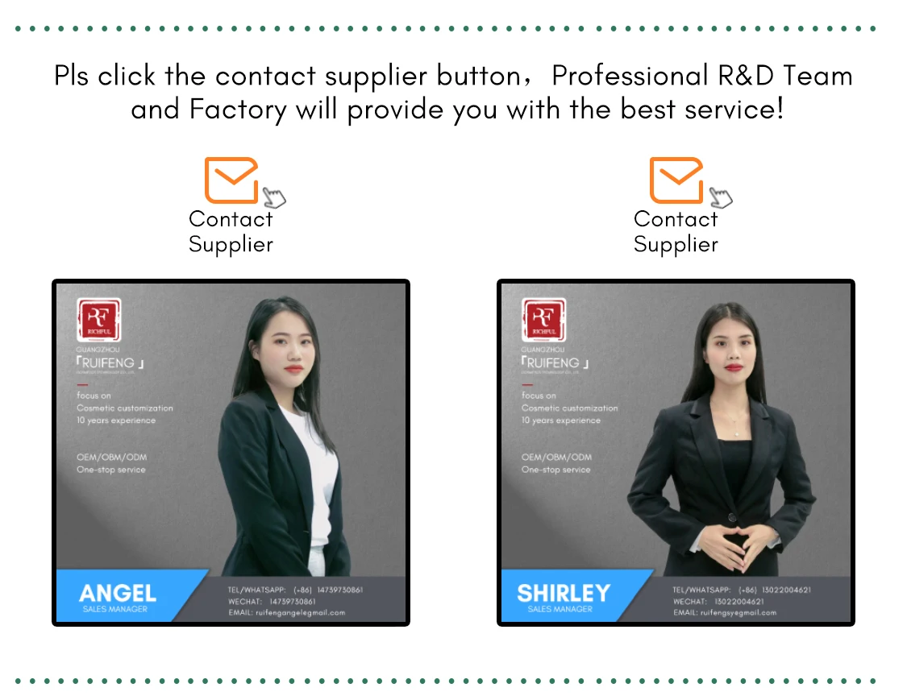Click the RUIFENG text on Angel's card
Image resolution: width=907 pixels, height=700 pixels.
[110, 363]
